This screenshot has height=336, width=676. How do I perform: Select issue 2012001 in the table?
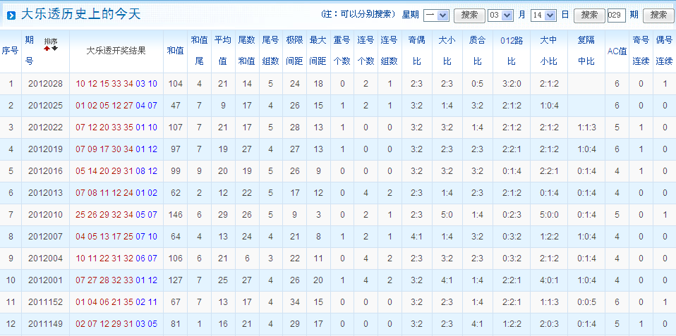45,280
